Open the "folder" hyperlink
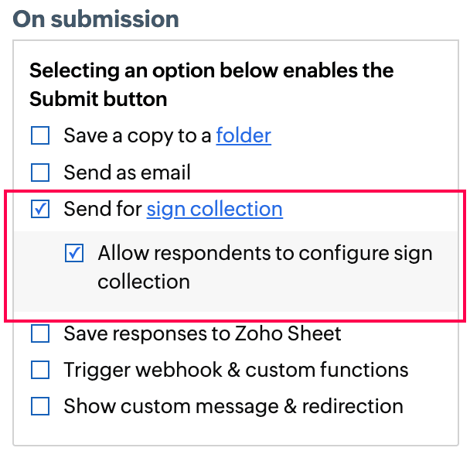Image resolution: width=470 pixels, height=458 pixels. (x=244, y=136)
